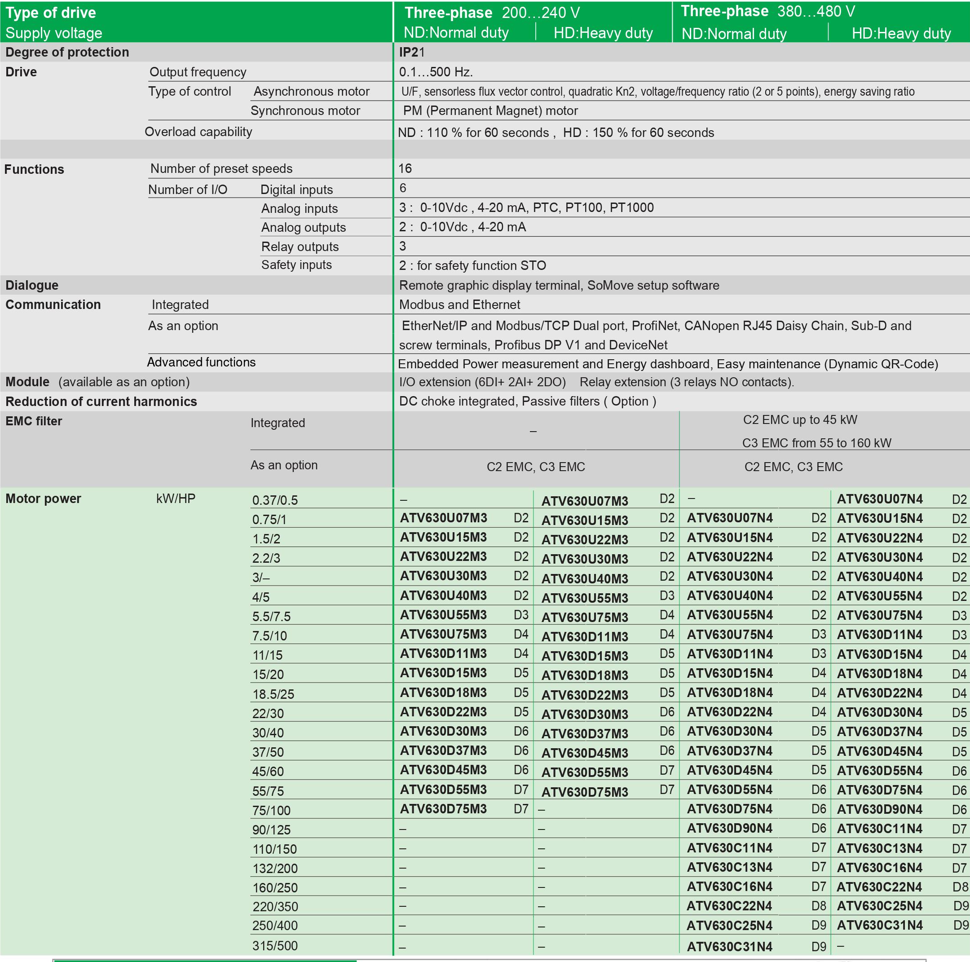Click the 'Type of drive' header
Viewport: 970px width, 962px height.
tap(51, 13)
